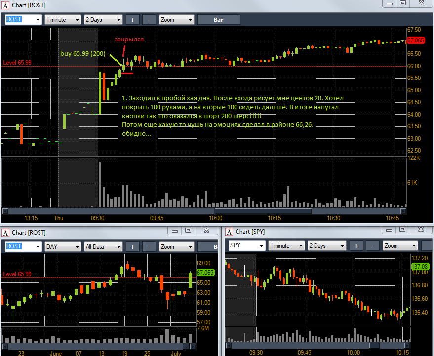Click the app icon in the lower Chart [ROST] title bar
Viewport: 434px width, 356px height.
pyautogui.click(x=5, y=233)
